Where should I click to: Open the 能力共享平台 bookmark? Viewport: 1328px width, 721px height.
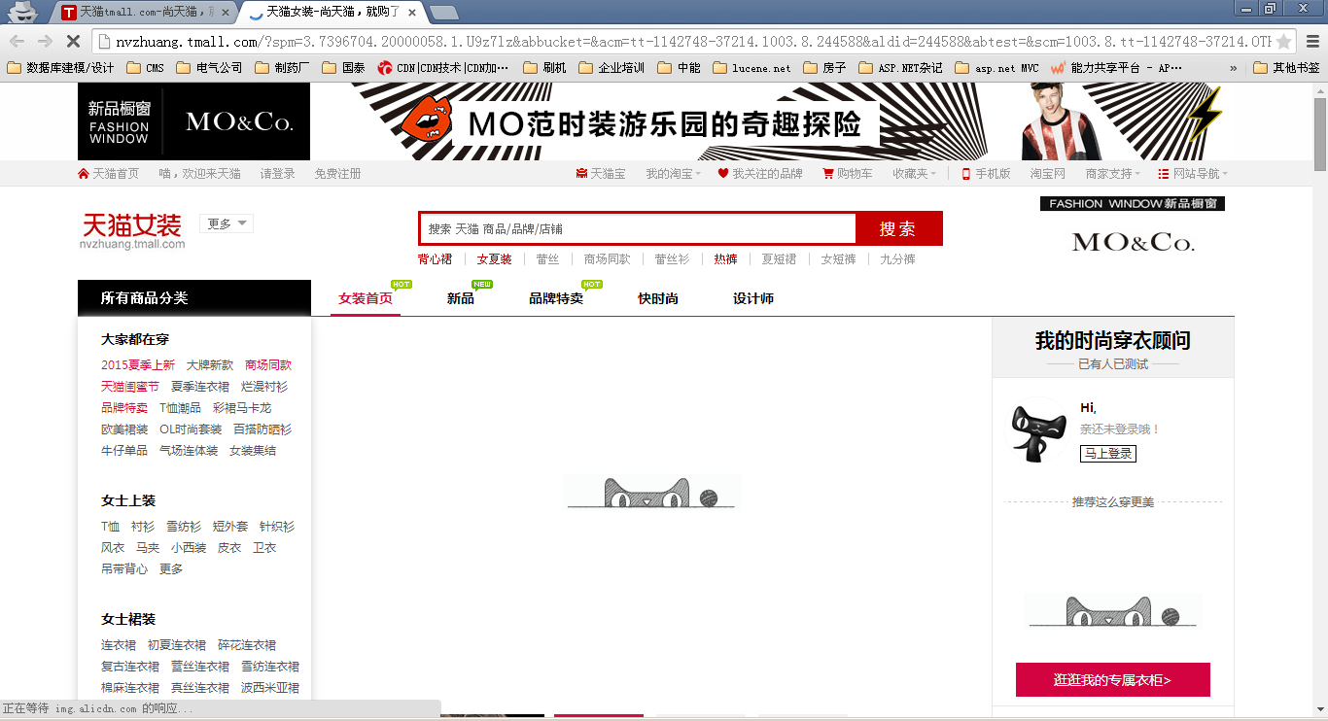(1117, 68)
